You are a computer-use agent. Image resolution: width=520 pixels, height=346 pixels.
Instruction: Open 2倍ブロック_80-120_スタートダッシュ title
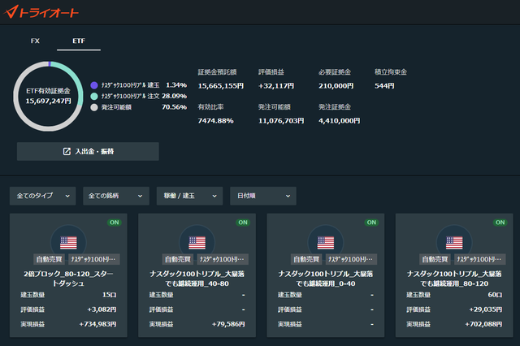point(68,279)
